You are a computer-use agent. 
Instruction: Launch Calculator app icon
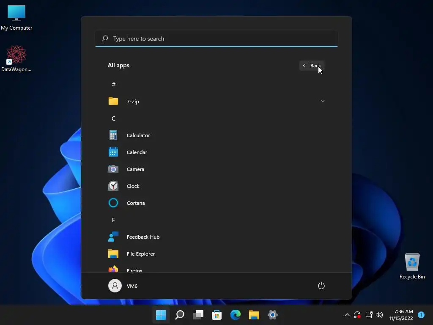pyautogui.click(x=113, y=135)
